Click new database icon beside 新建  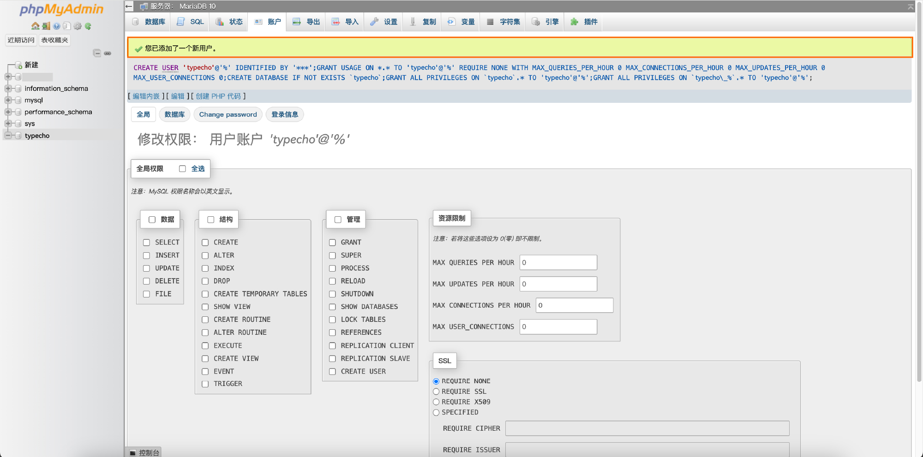coord(18,65)
